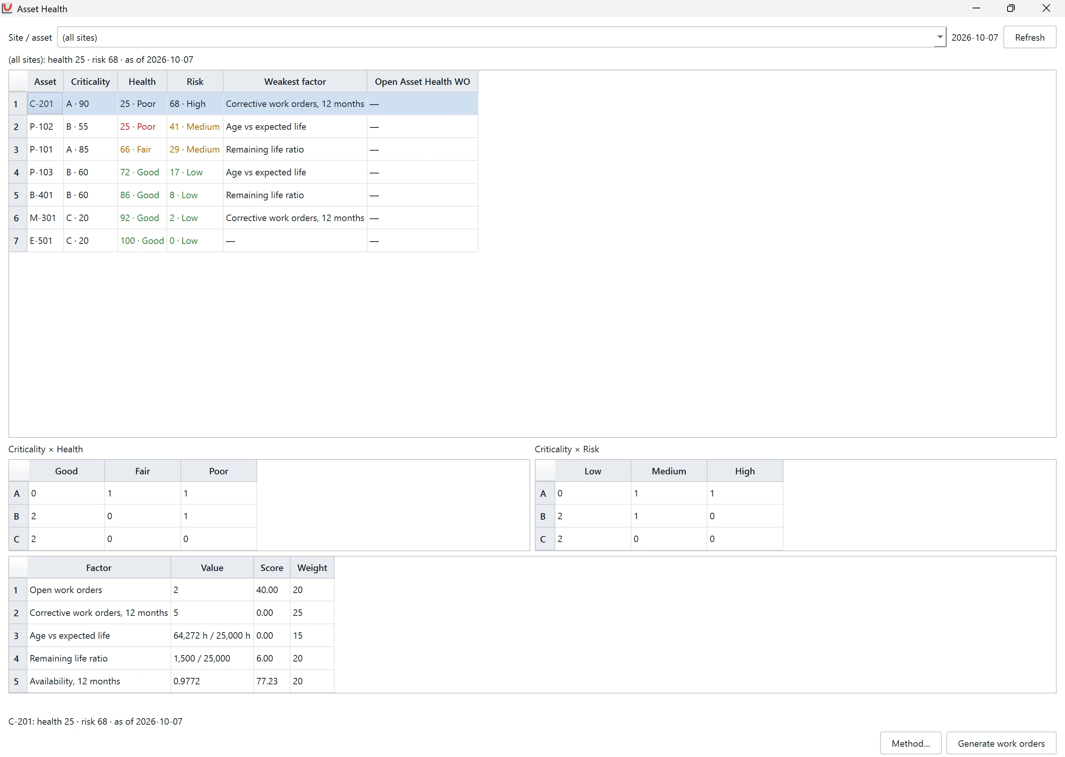The width and height of the screenshot is (1065, 757).
Task: Click the Score column header
Action: 272,568
